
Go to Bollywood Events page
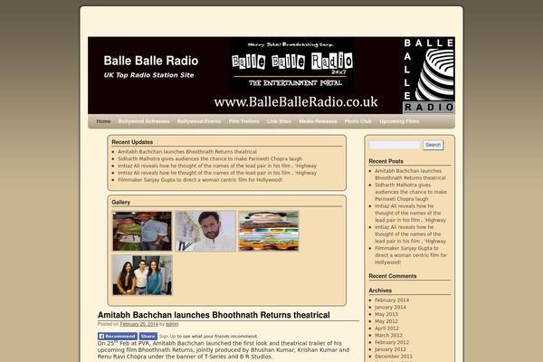tap(199, 121)
